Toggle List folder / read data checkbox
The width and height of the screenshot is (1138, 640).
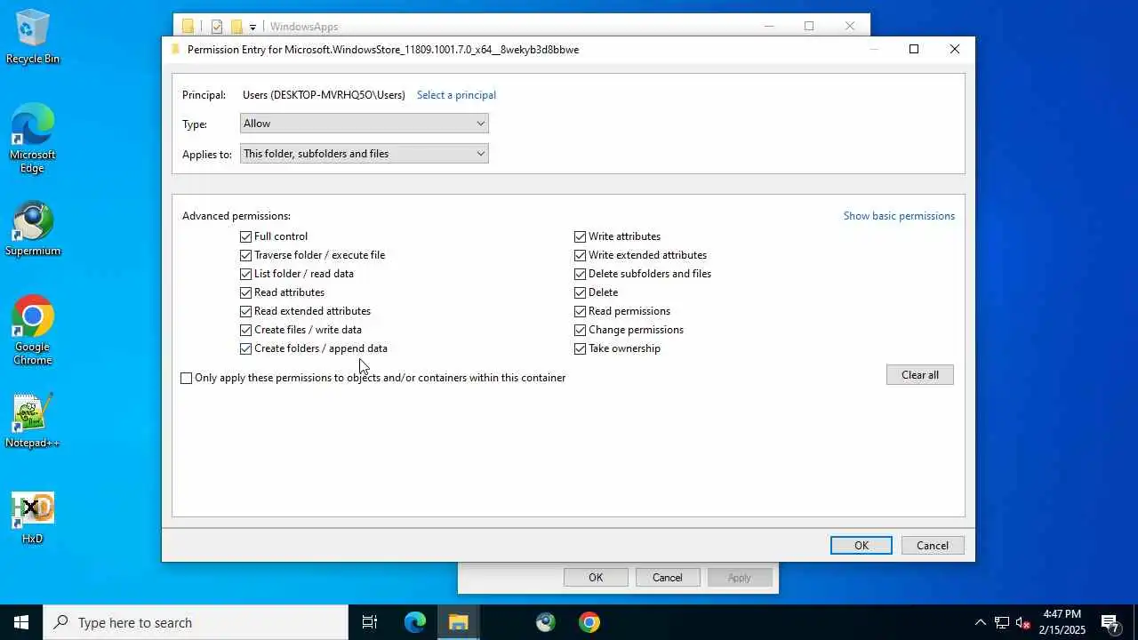pos(246,274)
